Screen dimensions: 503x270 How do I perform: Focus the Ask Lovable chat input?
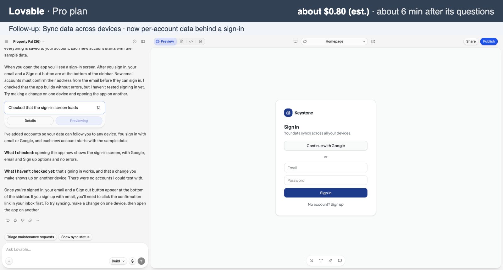pos(75,250)
